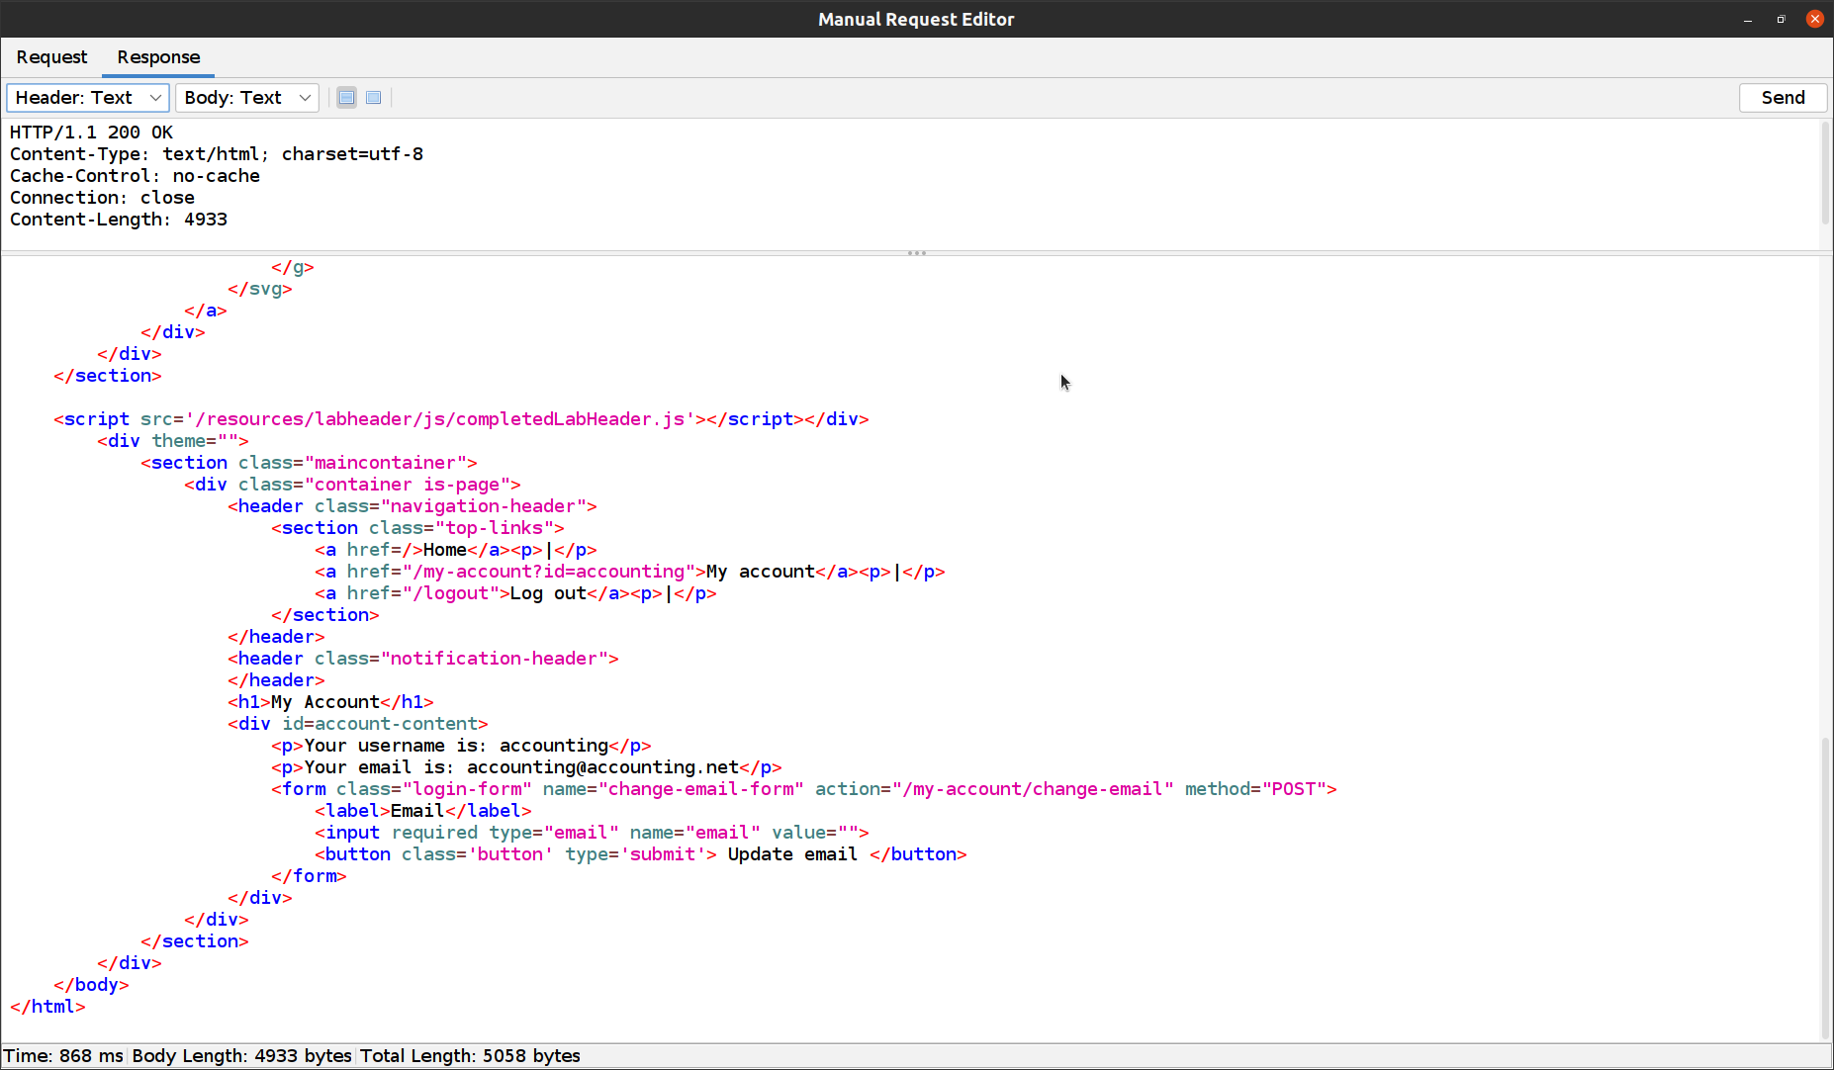
Task: Select the Response tab
Action: 157,57
